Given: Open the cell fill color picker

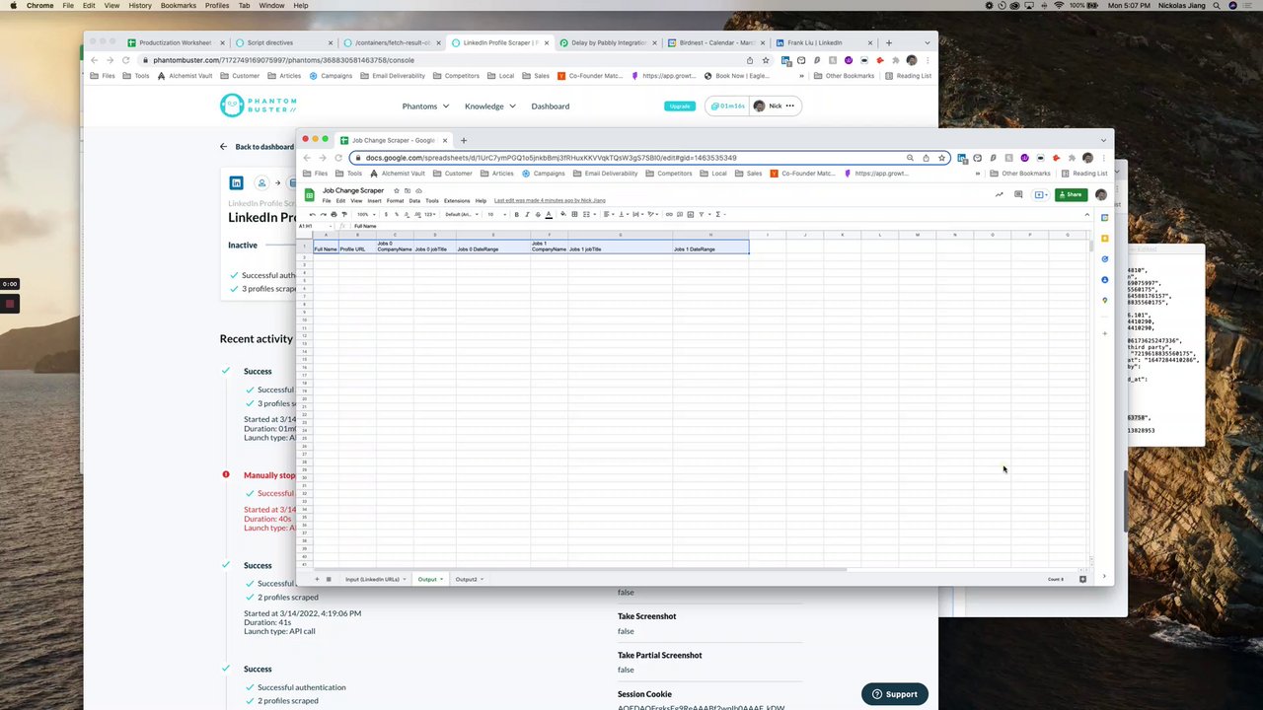Looking at the screenshot, I should pos(563,214).
